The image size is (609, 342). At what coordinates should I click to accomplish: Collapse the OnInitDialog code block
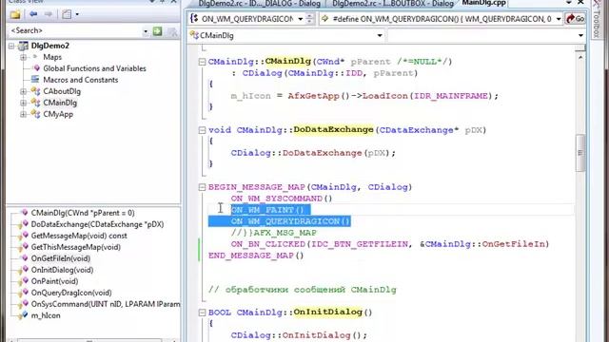[x=202, y=313]
